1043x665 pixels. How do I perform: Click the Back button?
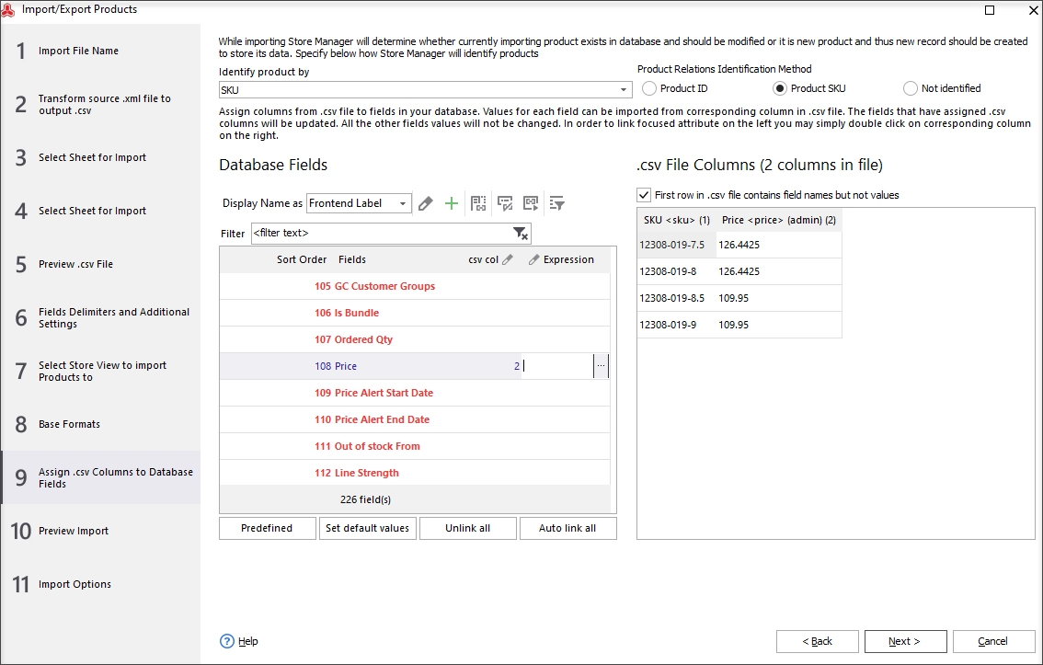point(818,641)
